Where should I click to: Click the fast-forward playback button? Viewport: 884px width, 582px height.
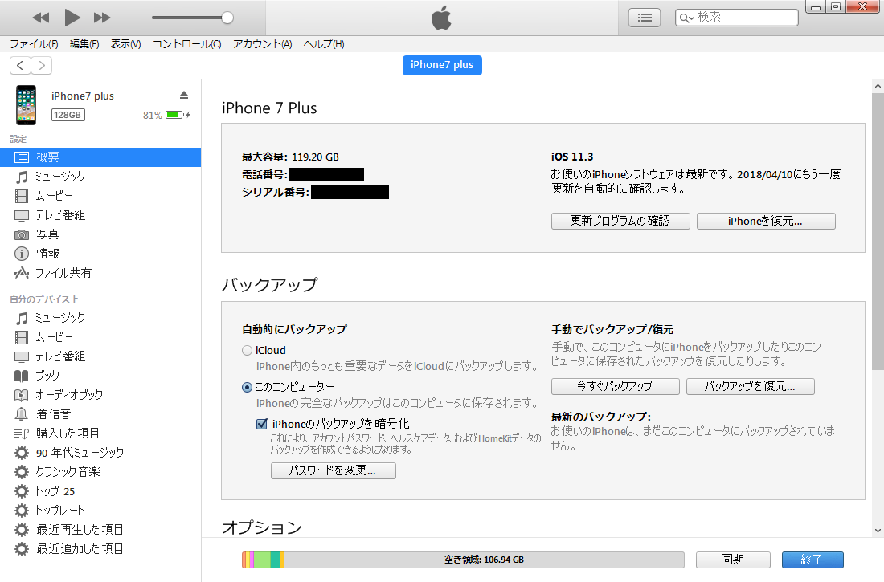[x=102, y=18]
